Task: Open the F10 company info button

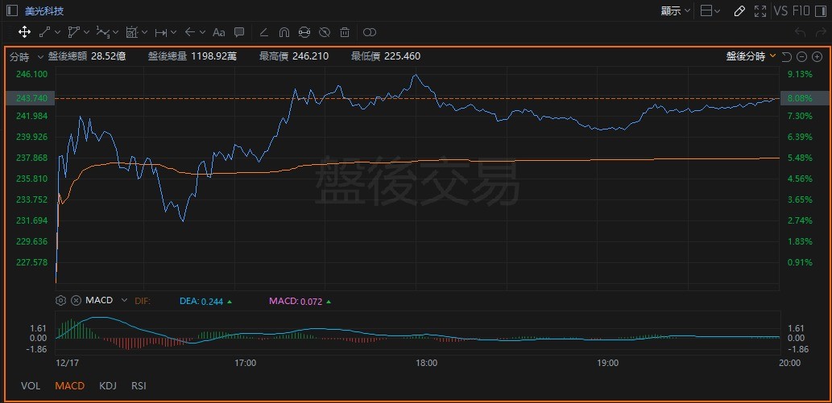Action: click(801, 10)
